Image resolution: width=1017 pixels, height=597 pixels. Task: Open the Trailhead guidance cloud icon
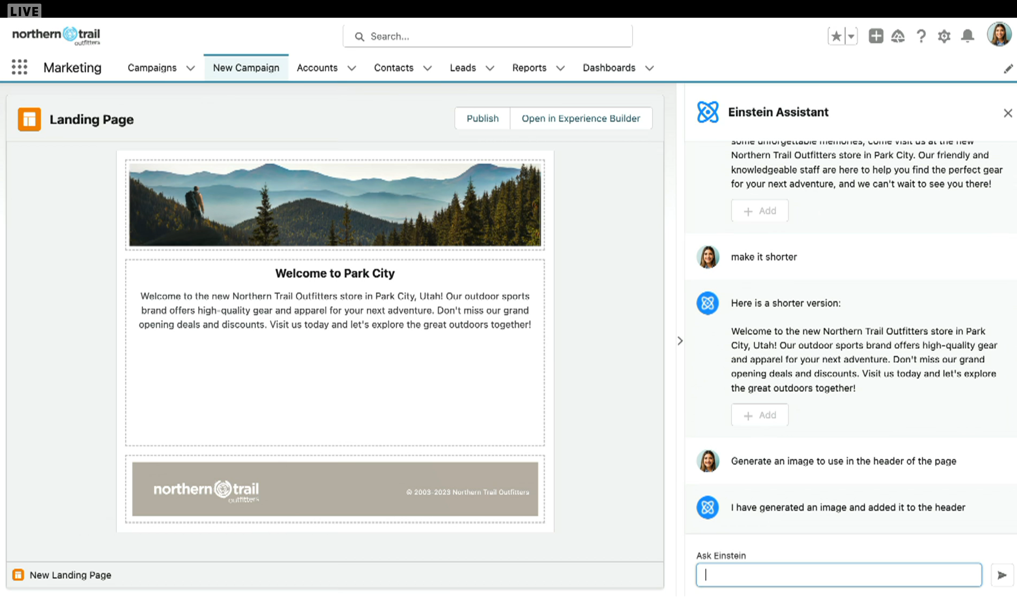tap(898, 36)
